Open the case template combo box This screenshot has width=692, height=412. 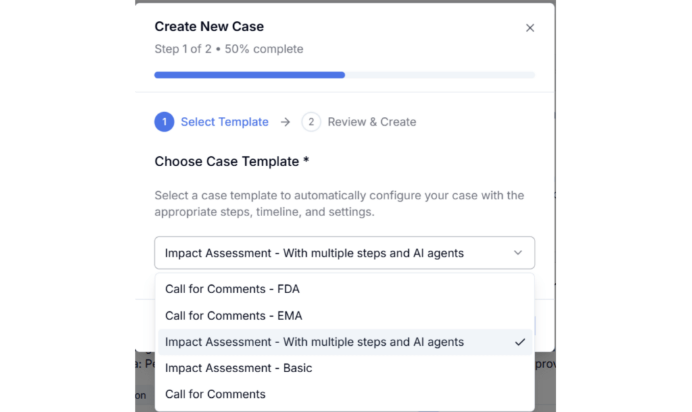(344, 253)
